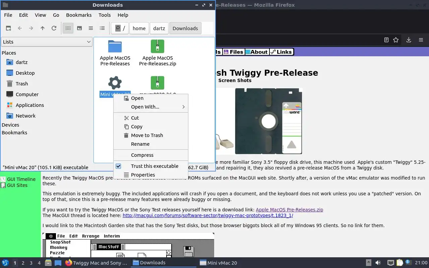Open a new tab in file manager
Screen dimensions: 429x268
click(x=8, y=28)
